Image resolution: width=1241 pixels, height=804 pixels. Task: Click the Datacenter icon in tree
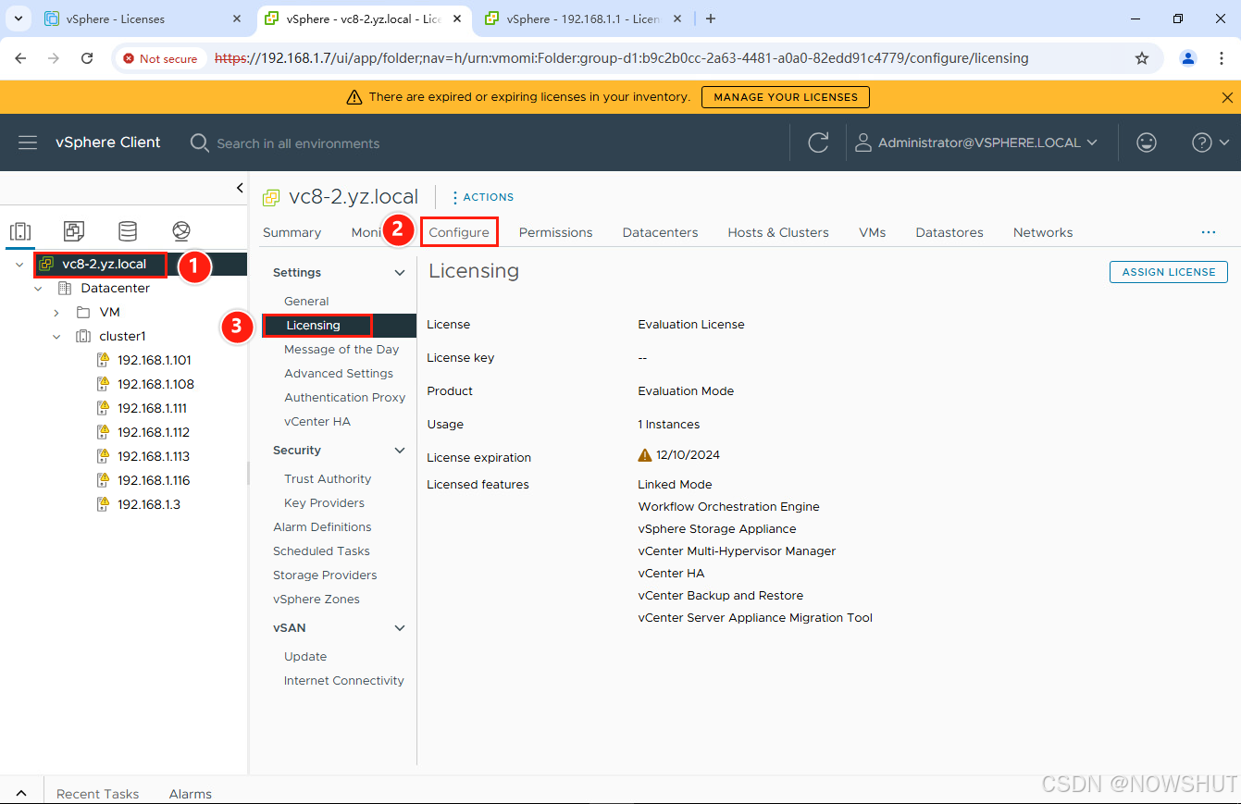pyautogui.click(x=65, y=288)
